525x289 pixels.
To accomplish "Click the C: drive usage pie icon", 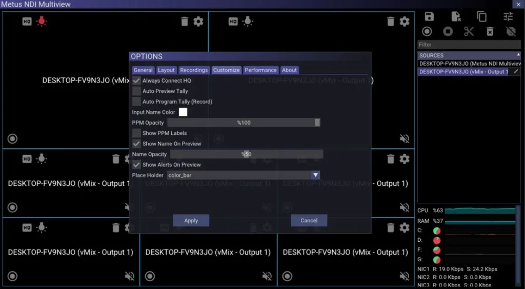I will tap(437, 230).
